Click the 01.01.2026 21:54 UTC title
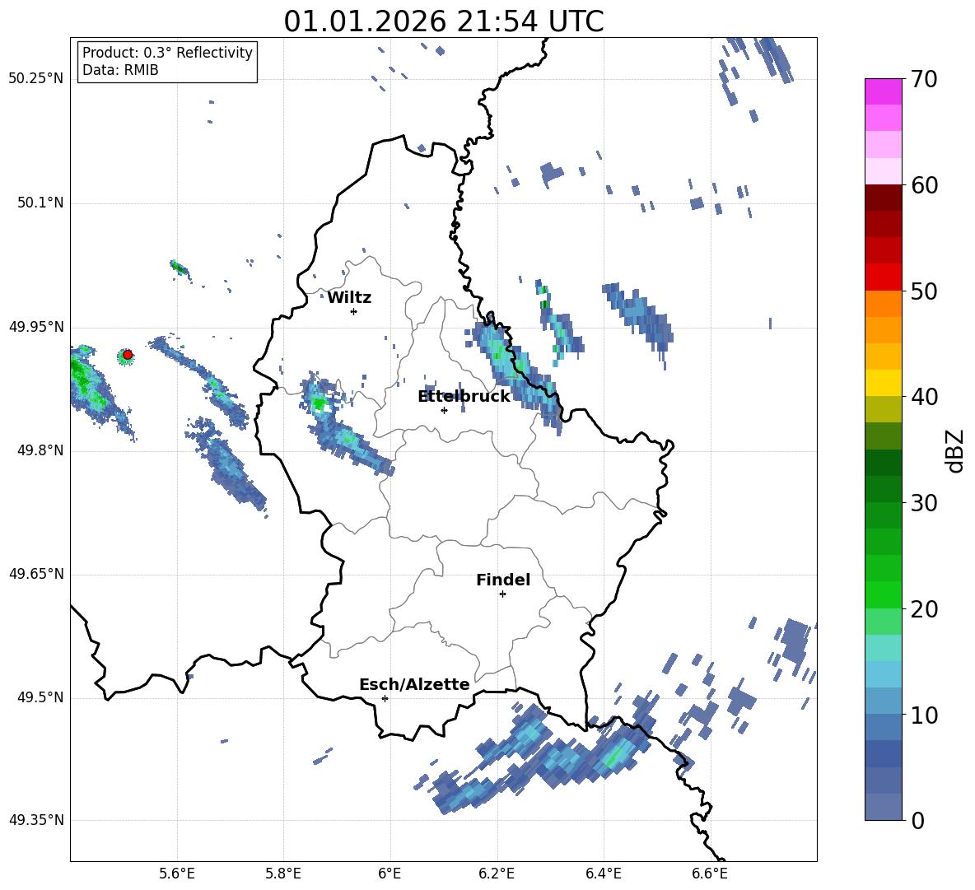This screenshot has height=890, width=975. click(443, 21)
